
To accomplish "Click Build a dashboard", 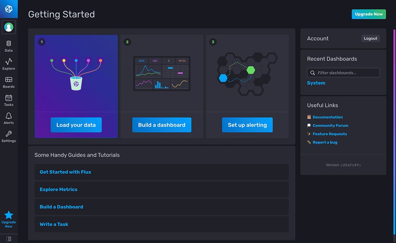I will (x=162, y=125).
